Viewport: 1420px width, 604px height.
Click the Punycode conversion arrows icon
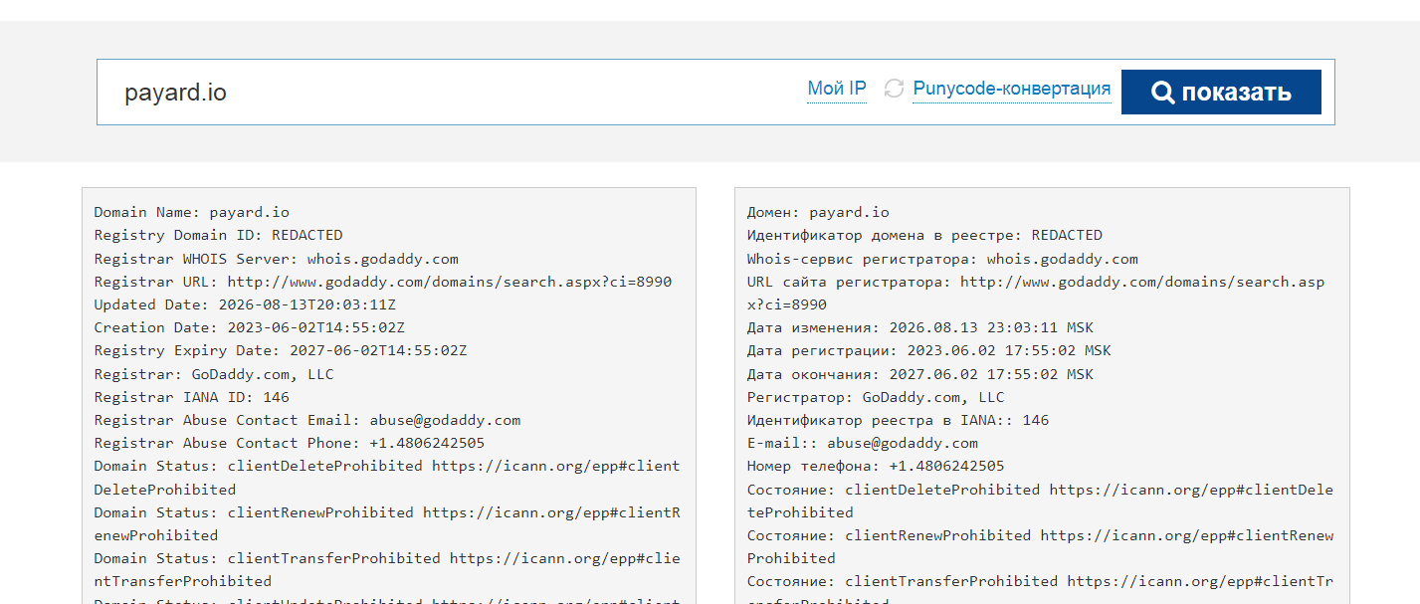point(894,89)
